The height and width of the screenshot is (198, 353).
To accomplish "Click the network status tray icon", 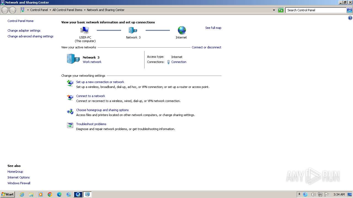I will point(320,194).
